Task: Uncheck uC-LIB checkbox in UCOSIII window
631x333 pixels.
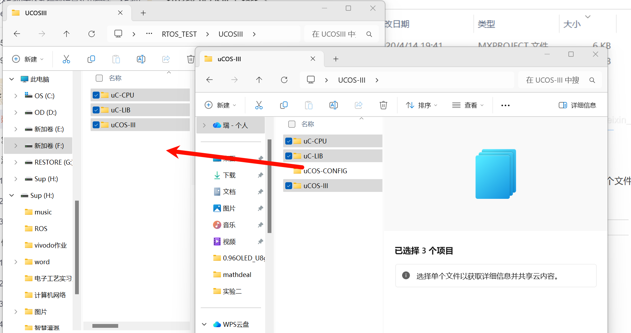Action: pos(96,110)
